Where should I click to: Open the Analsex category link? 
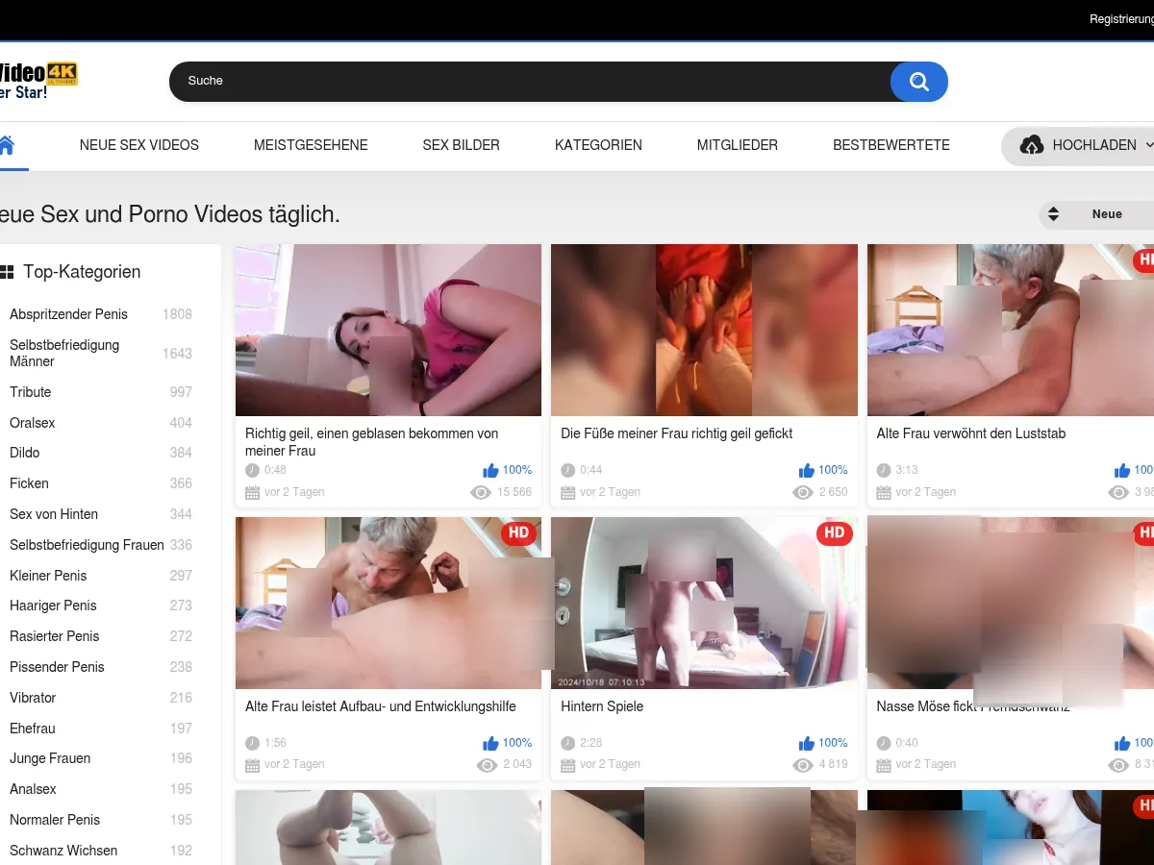[33, 789]
